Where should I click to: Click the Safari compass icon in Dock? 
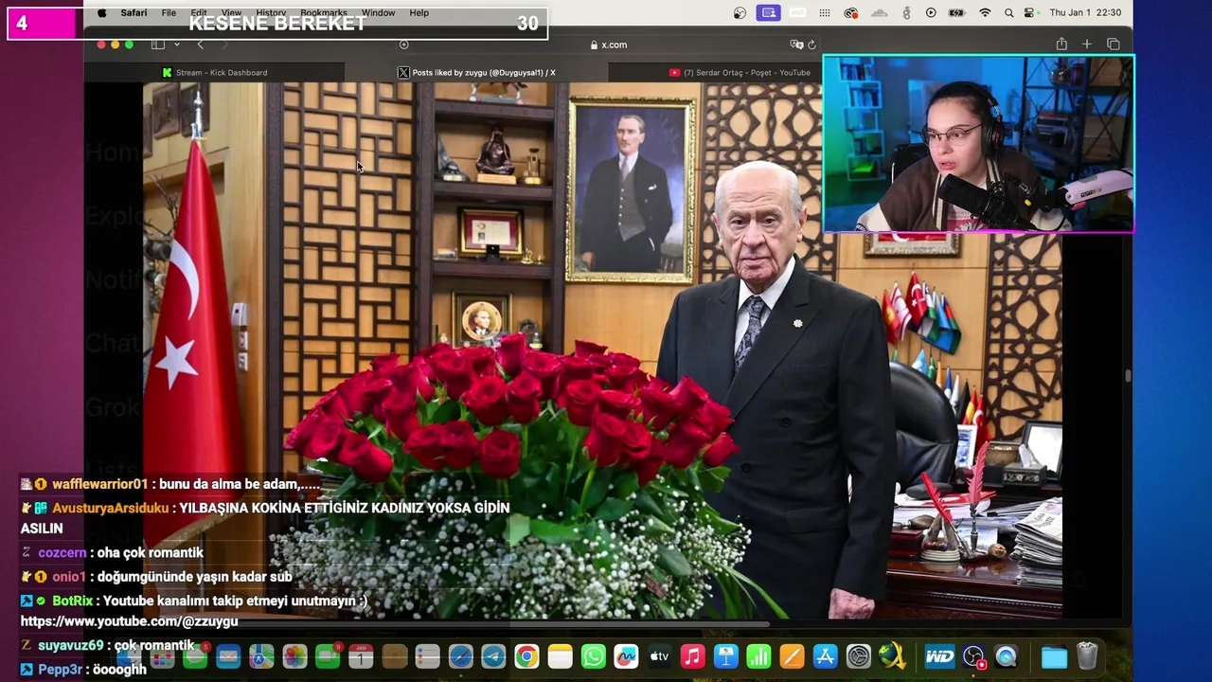click(x=460, y=656)
